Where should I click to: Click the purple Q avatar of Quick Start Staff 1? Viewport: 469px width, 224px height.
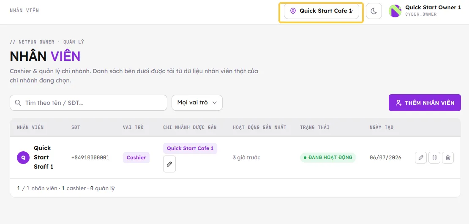[x=23, y=157]
